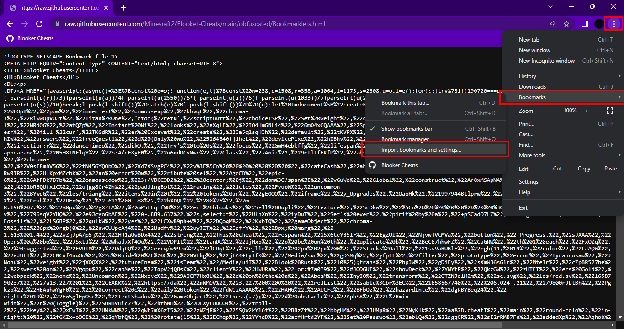Click the Copy button in Edit row
Image resolution: width=624 pixels, height=329 pixels.
584,169
